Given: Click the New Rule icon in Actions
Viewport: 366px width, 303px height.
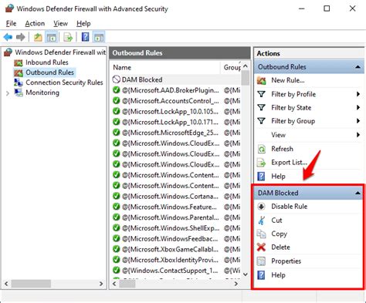Looking at the screenshot, I should 261,80.
